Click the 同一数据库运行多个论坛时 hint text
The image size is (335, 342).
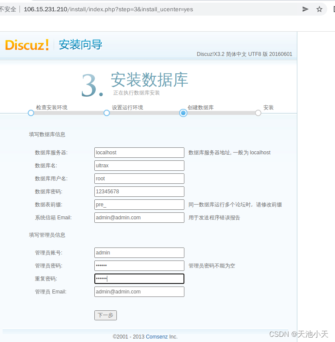coord(235,205)
